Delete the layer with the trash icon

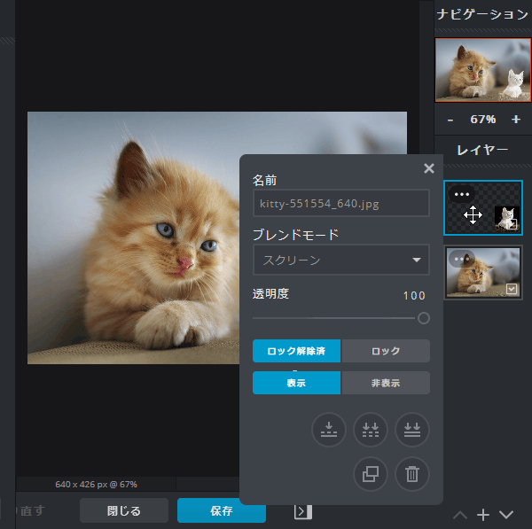(x=412, y=474)
